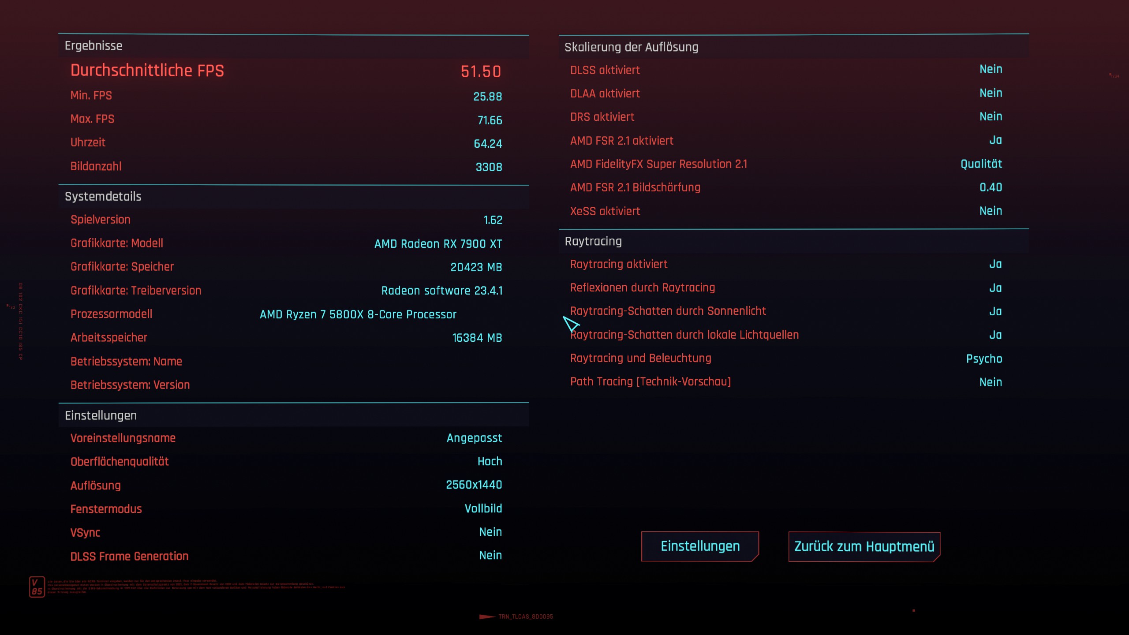Click the Skalierung der Auflösung header

tap(631, 47)
